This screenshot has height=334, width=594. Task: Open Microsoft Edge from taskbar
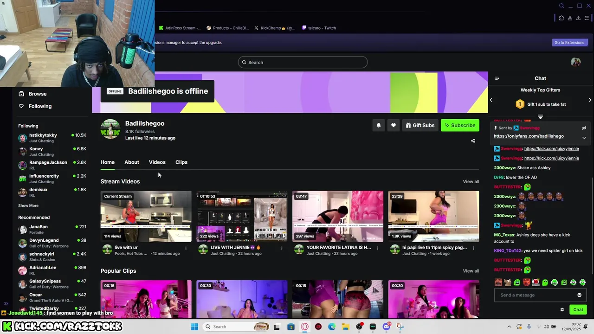click(332, 327)
